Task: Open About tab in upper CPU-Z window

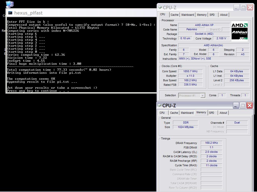Action: click(x=224, y=15)
